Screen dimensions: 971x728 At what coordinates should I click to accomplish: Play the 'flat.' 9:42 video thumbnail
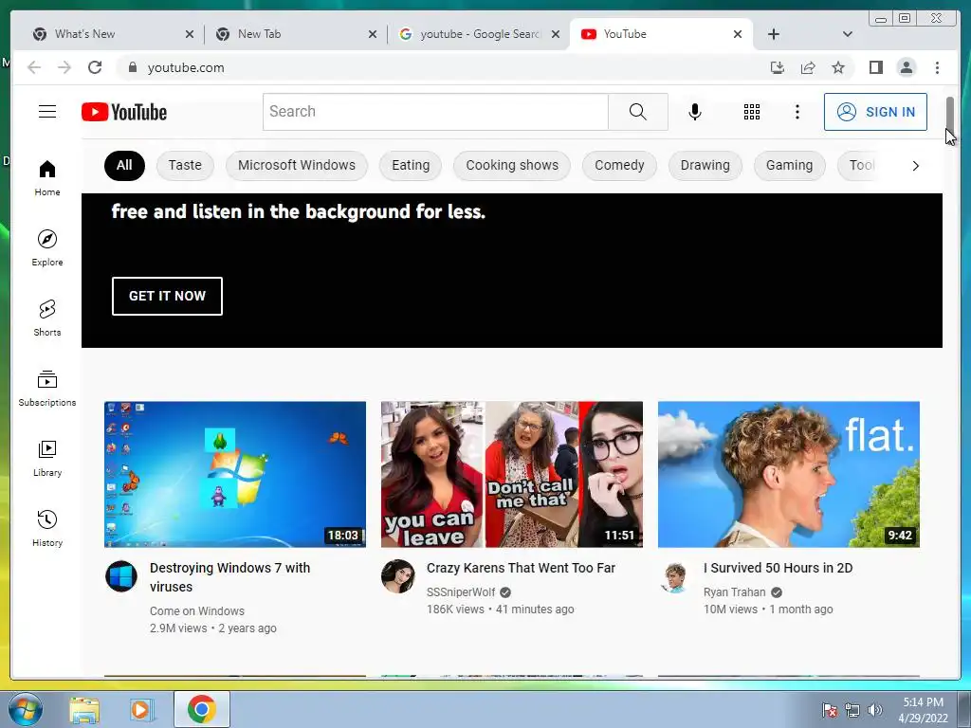coord(788,474)
